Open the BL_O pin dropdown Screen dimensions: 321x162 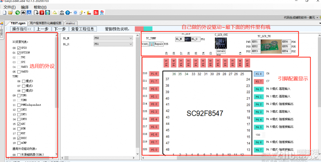(113, 44)
